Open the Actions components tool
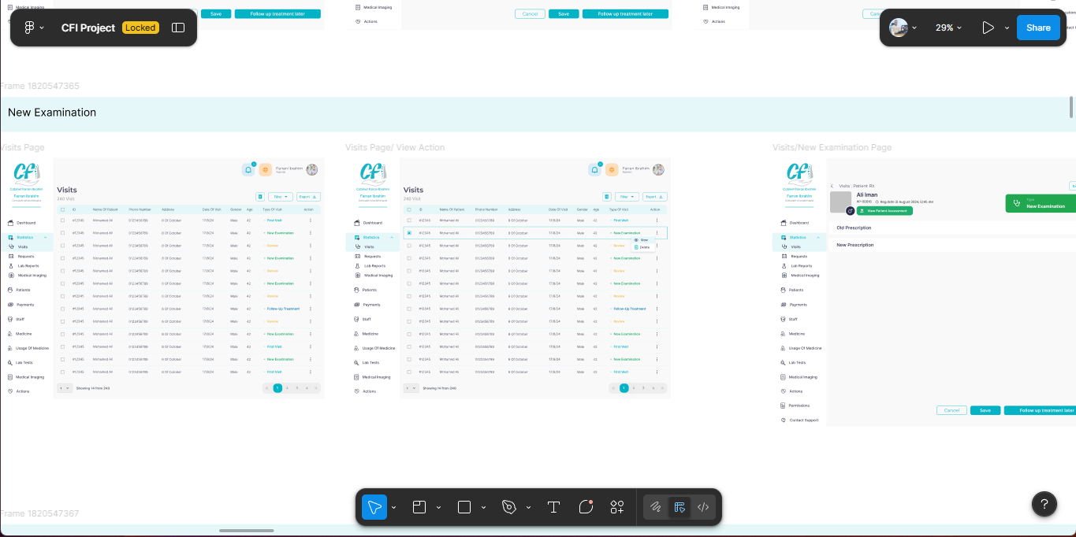 (x=617, y=507)
